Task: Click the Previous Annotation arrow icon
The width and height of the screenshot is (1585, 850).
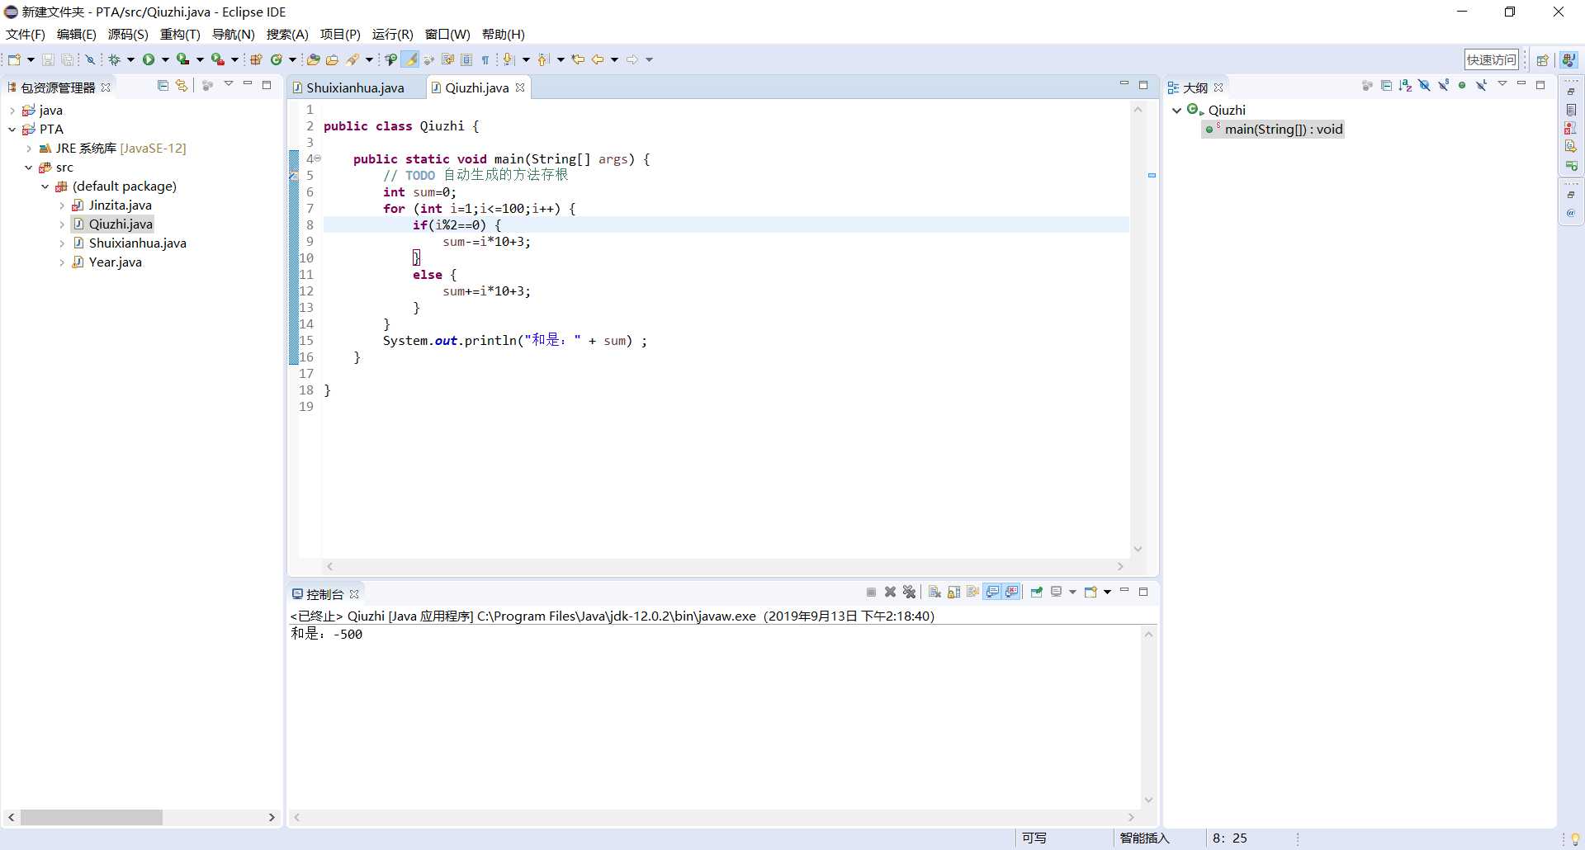Action: point(542,59)
